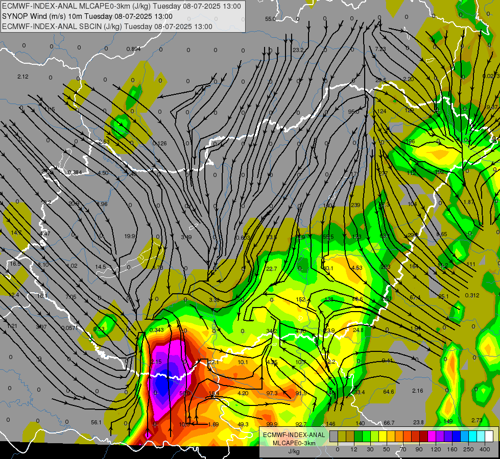
Task: Click the map value '0.126'
Action: (159, 143)
